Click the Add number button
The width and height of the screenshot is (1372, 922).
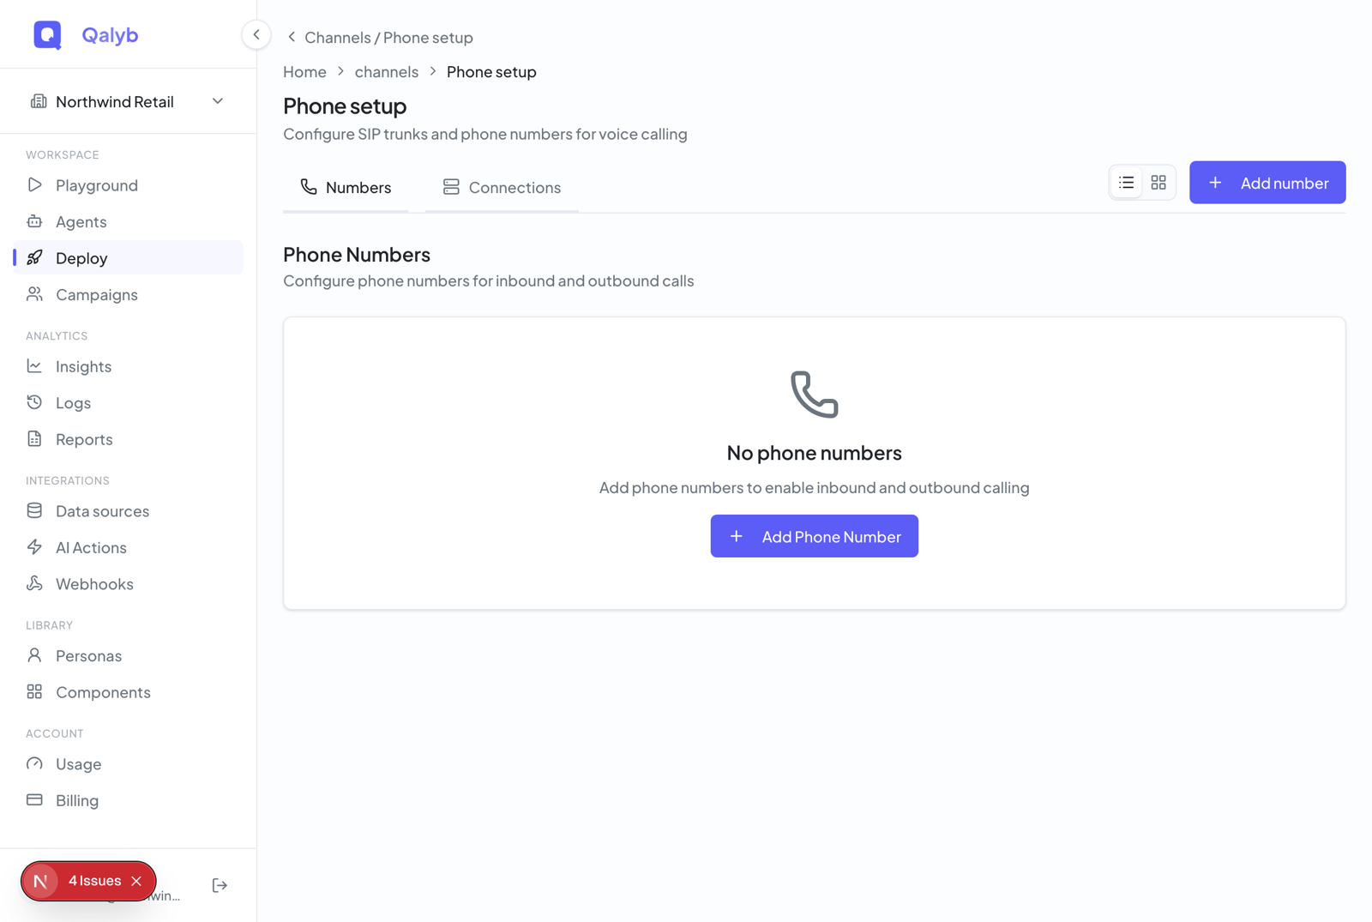click(1267, 183)
